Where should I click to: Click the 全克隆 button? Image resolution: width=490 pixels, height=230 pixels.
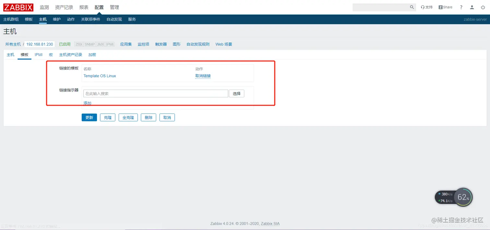click(x=128, y=117)
